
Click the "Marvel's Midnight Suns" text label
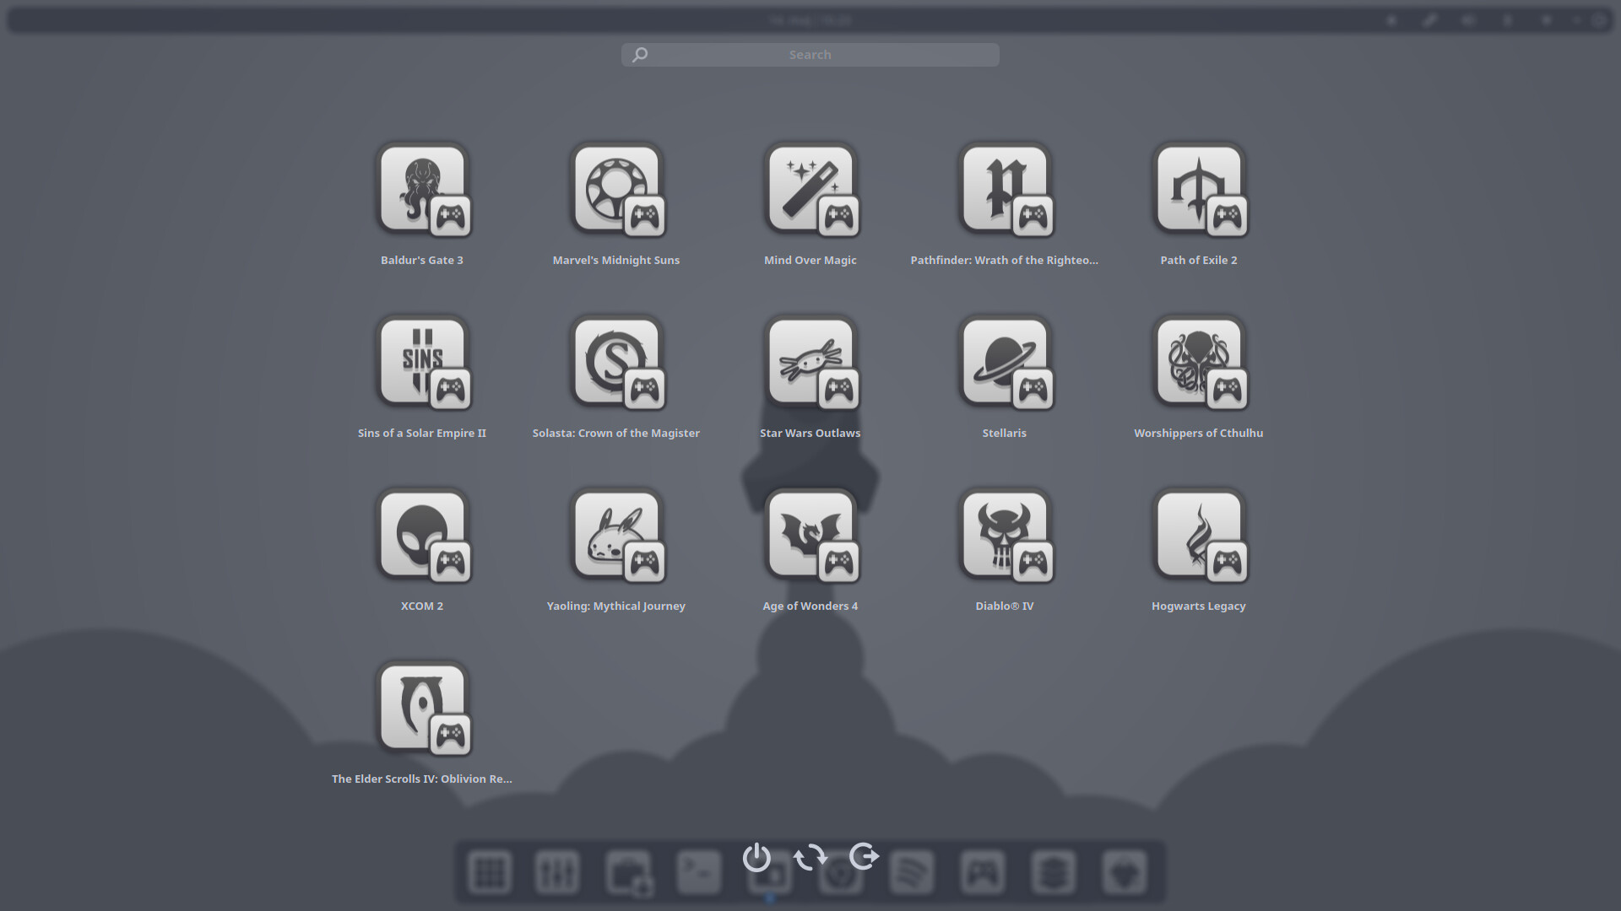pos(616,260)
